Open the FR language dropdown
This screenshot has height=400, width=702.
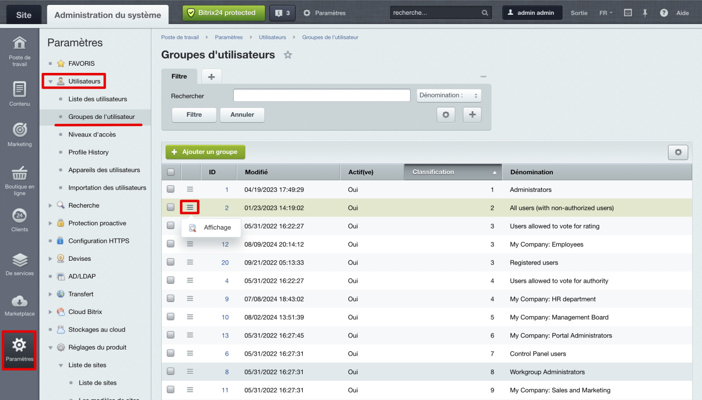tap(606, 13)
